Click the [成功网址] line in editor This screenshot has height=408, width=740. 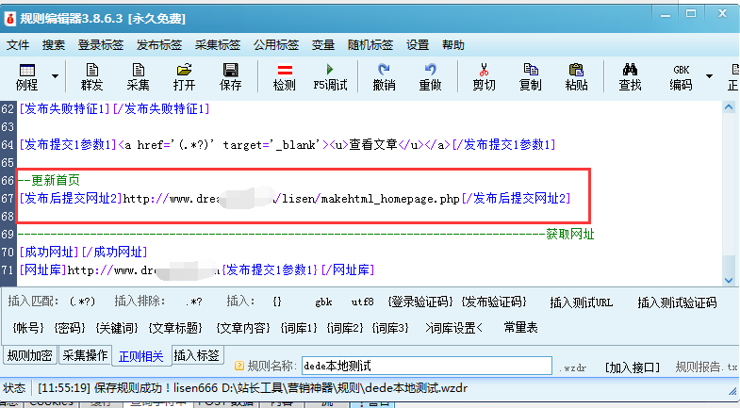click(x=83, y=252)
